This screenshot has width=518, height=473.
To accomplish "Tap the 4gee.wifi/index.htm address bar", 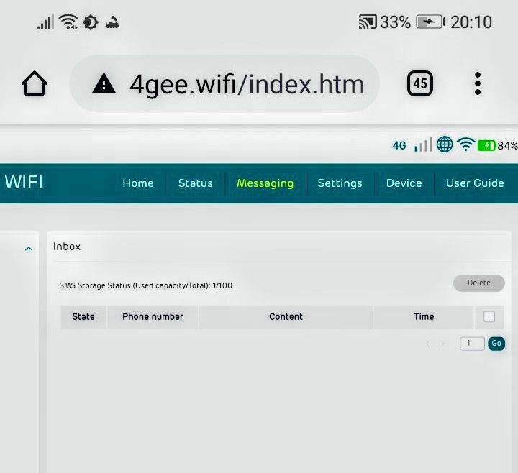I will coord(224,83).
